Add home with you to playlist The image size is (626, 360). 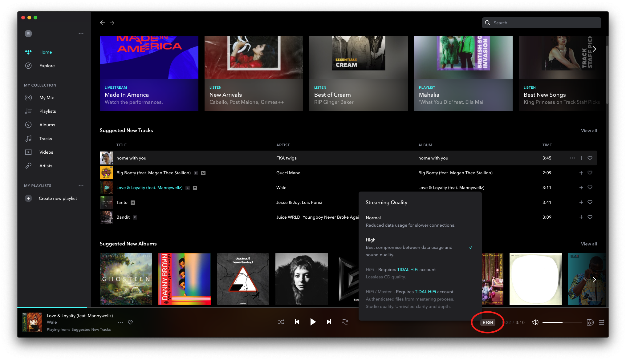pyautogui.click(x=581, y=158)
